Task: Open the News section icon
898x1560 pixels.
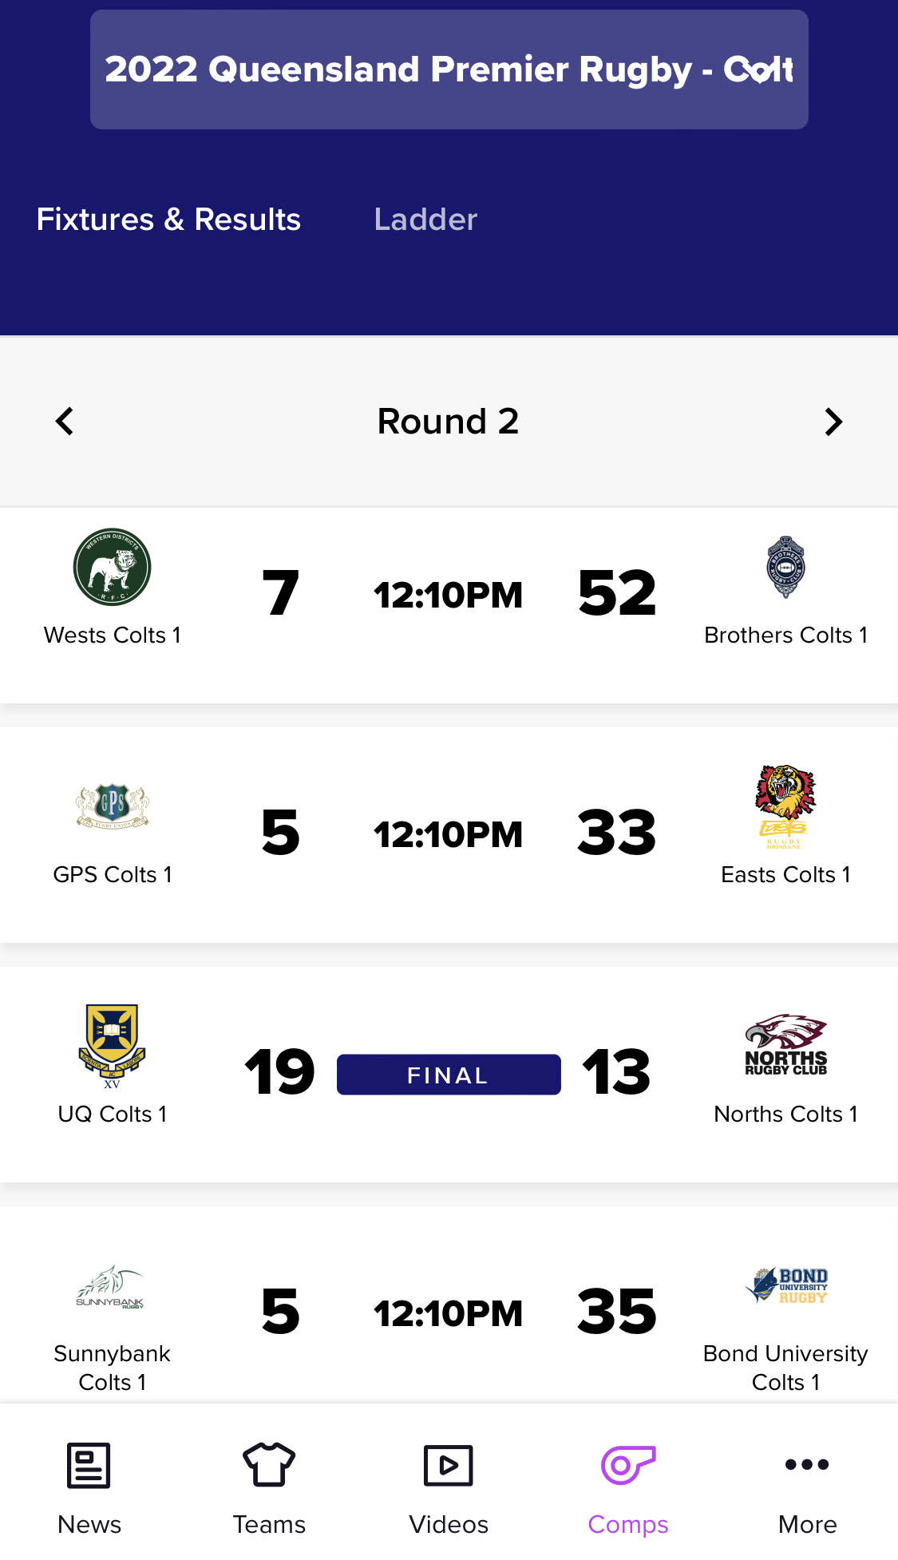Action: click(89, 1465)
